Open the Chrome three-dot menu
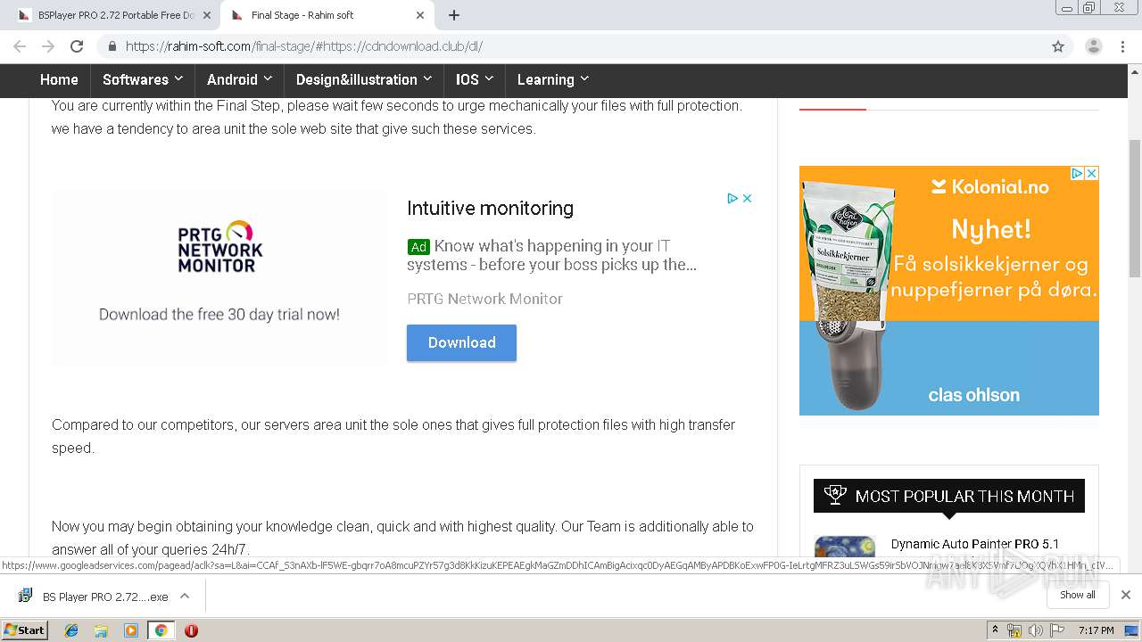1142x642 pixels. coord(1122,46)
